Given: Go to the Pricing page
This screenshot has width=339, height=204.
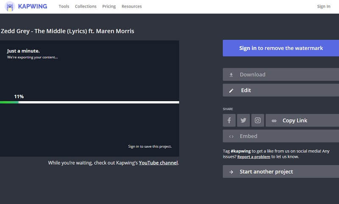Looking at the screenshot, I should 109,6.
